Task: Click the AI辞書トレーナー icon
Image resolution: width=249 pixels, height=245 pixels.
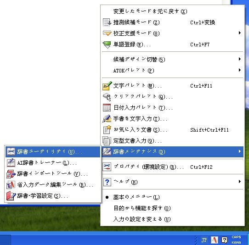Action: click(11, 163)
